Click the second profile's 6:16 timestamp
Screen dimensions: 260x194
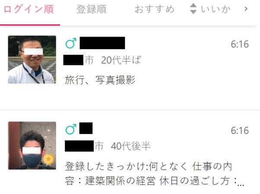pyautogui.click(x=240, y=131)
